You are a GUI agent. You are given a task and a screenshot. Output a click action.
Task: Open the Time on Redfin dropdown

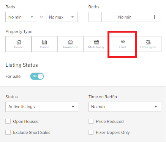[x=125, y=107]
